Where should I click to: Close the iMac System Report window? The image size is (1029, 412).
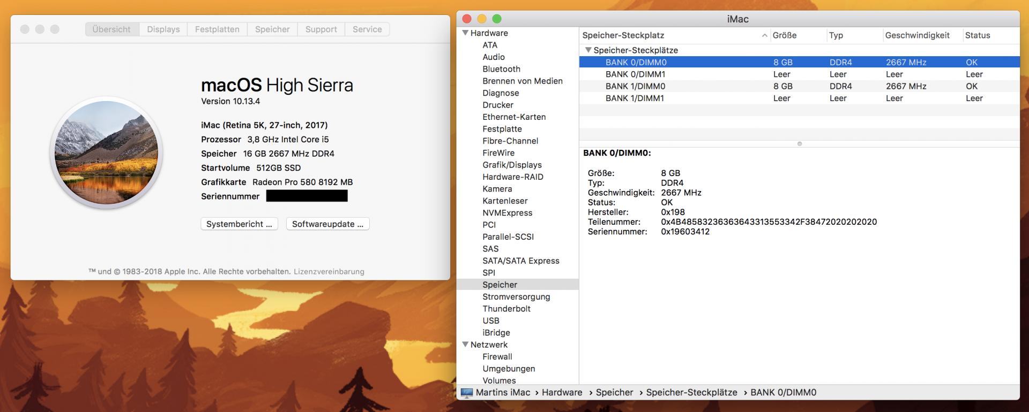point(467,19)
